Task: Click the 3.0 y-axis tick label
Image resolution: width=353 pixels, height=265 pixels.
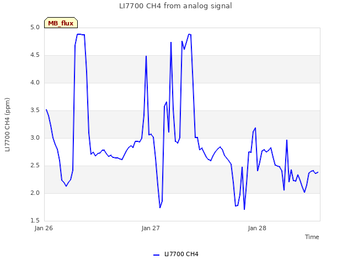Action: pos(35,138)
